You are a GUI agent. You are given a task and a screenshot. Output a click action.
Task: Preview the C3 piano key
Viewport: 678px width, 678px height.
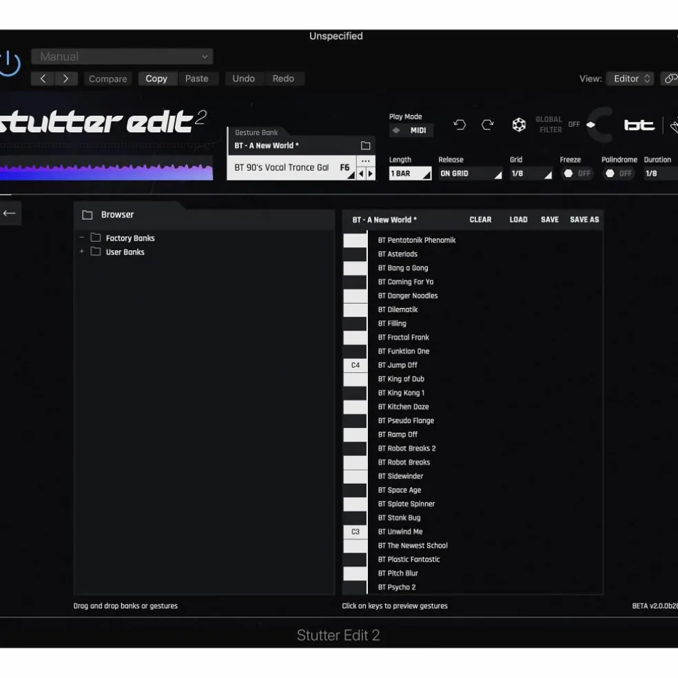coord(356,532)
